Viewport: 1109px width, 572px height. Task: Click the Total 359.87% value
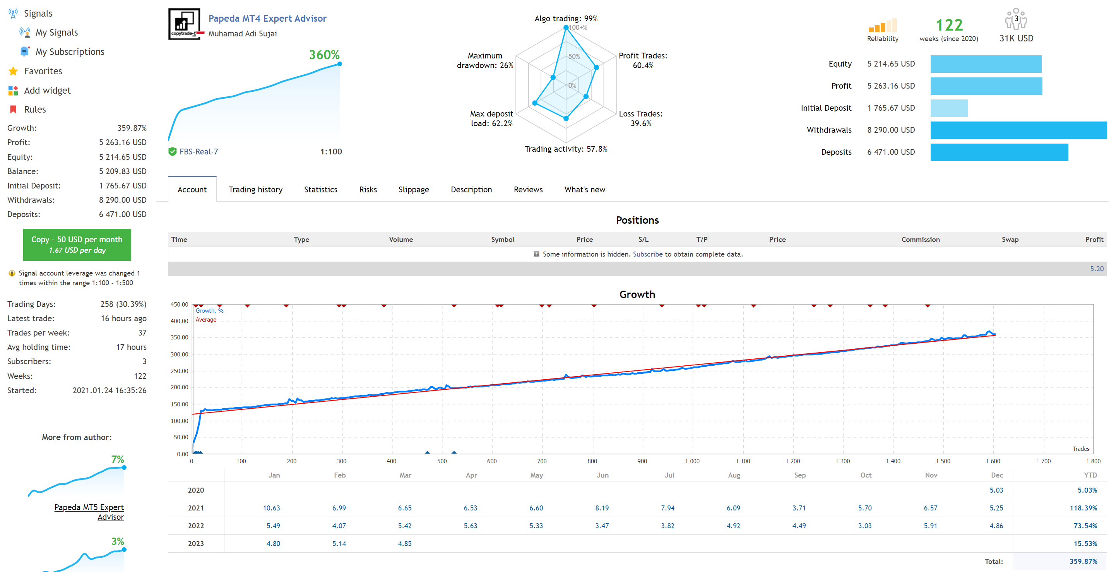[x=1083, y=561]
